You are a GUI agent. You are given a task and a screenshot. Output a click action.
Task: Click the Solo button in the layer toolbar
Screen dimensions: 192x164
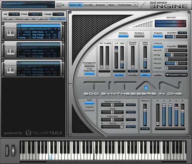[x=34, y=19]
